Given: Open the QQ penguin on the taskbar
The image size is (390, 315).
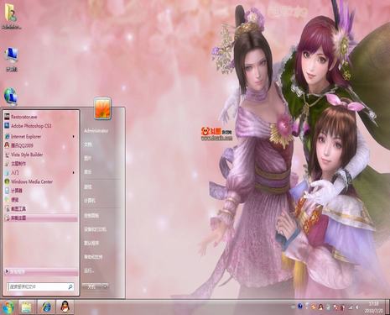Looking at the screenshot, I should (x=65, y=307).
